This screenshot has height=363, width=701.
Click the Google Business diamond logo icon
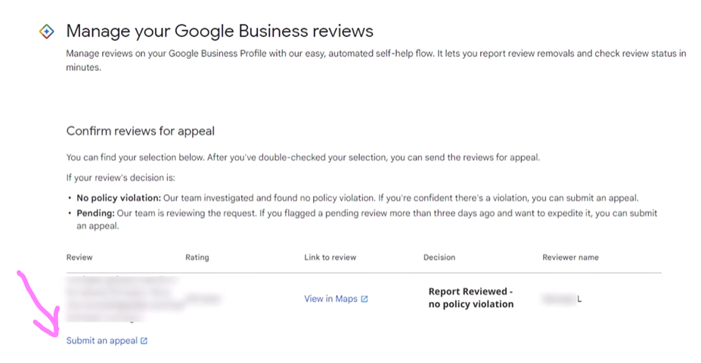[46, 31]
